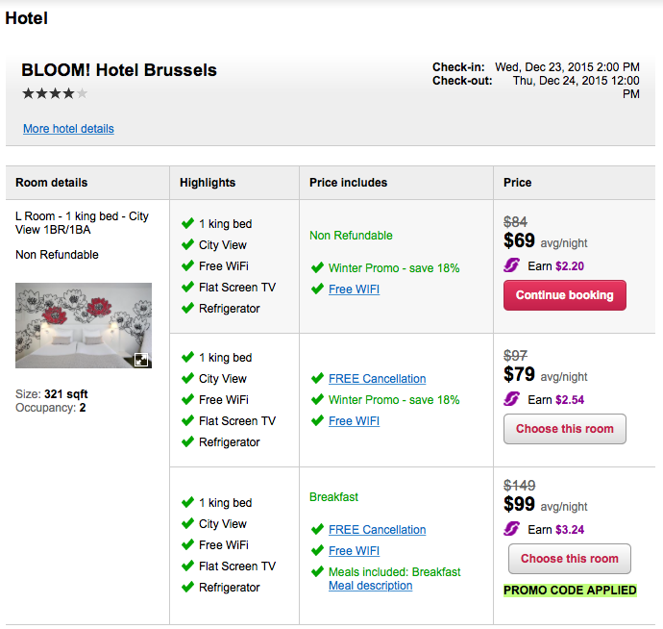Click the expand icon on room photo
Viewport: 663px width, 629px height.
pyautogui.click(x=141, y=359)
